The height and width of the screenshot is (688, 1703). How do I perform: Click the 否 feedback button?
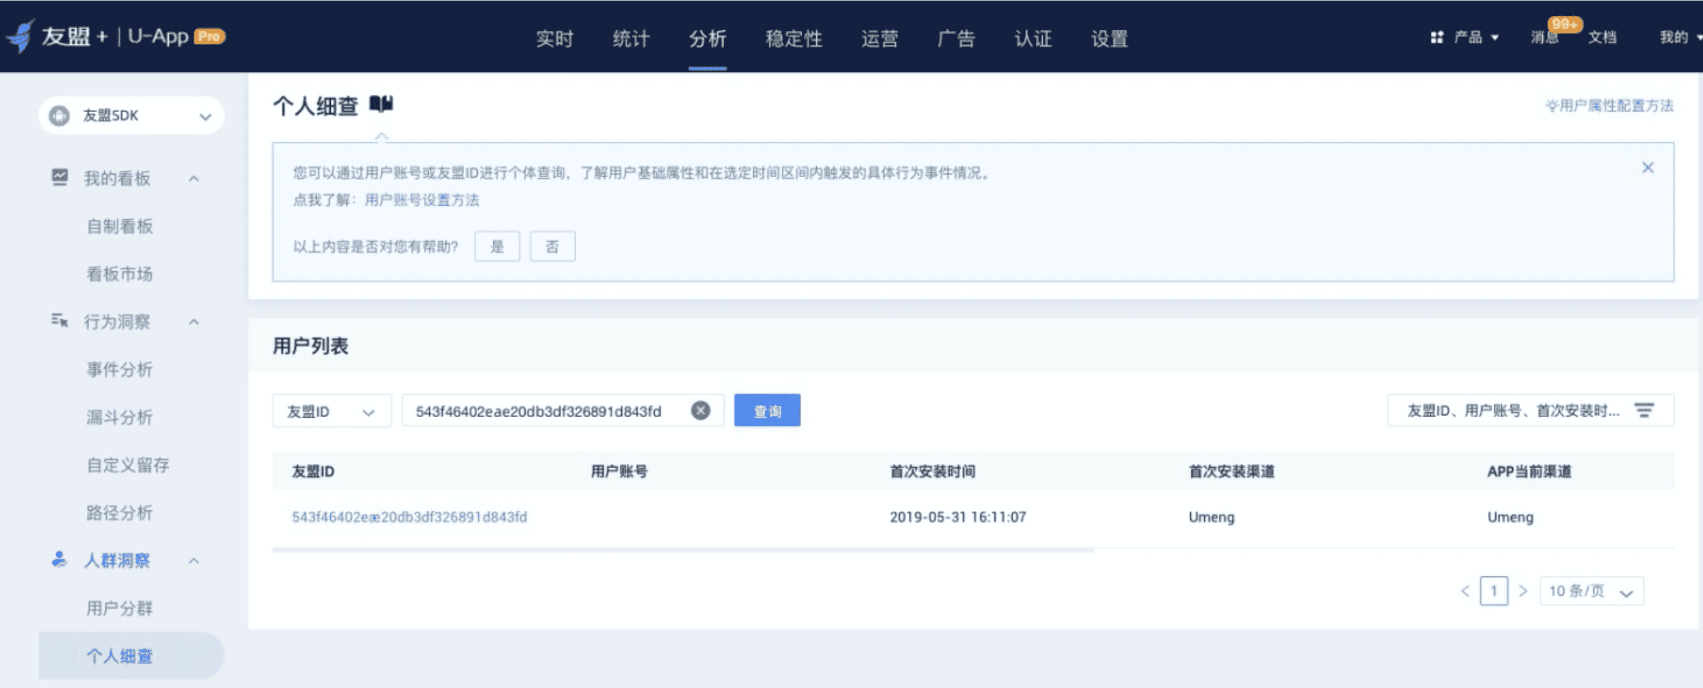[552, 247]
